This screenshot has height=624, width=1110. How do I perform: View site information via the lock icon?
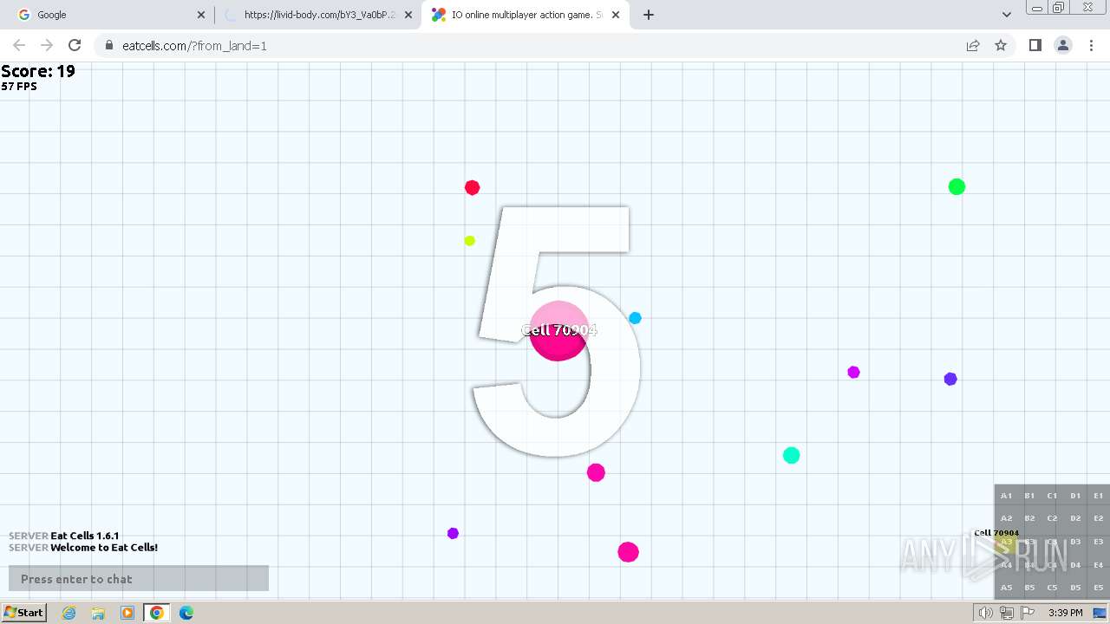109,45
